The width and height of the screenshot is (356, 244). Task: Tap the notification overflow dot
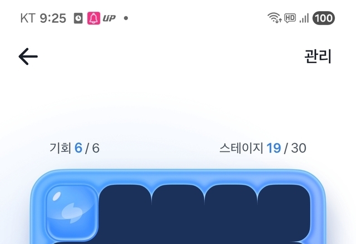pyautogui.click(x=126, y=18)
